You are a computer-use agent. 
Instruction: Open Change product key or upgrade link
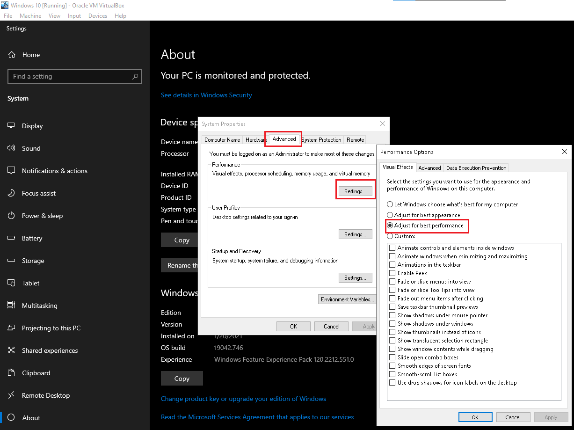(243, 399)
